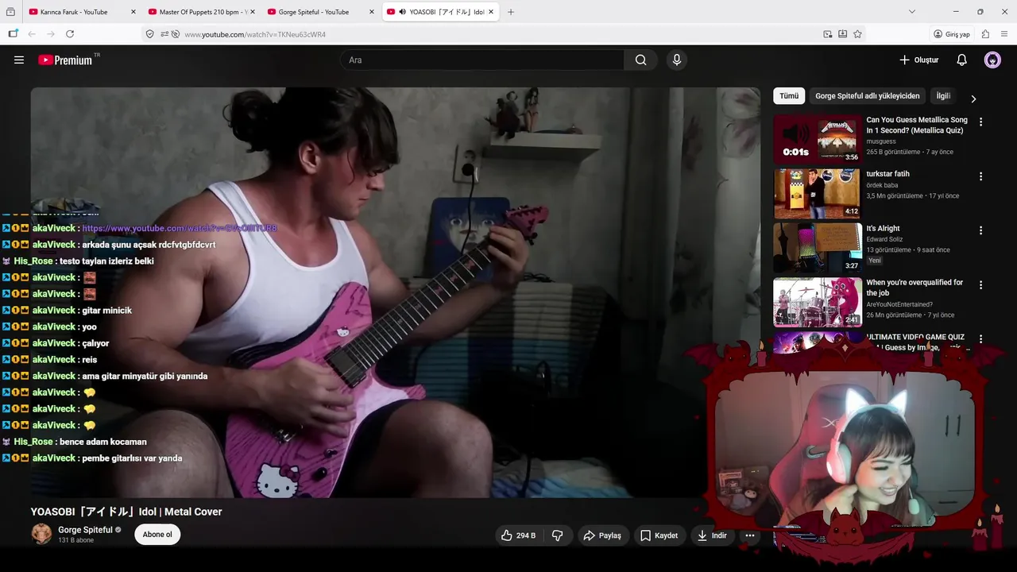Open a new browser tab

pos(510,12)
